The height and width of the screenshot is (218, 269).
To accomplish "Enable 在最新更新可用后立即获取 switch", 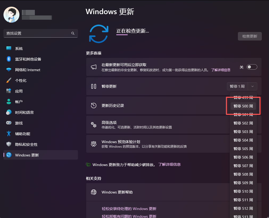I will pyautogui.click(x=252, y=67).
